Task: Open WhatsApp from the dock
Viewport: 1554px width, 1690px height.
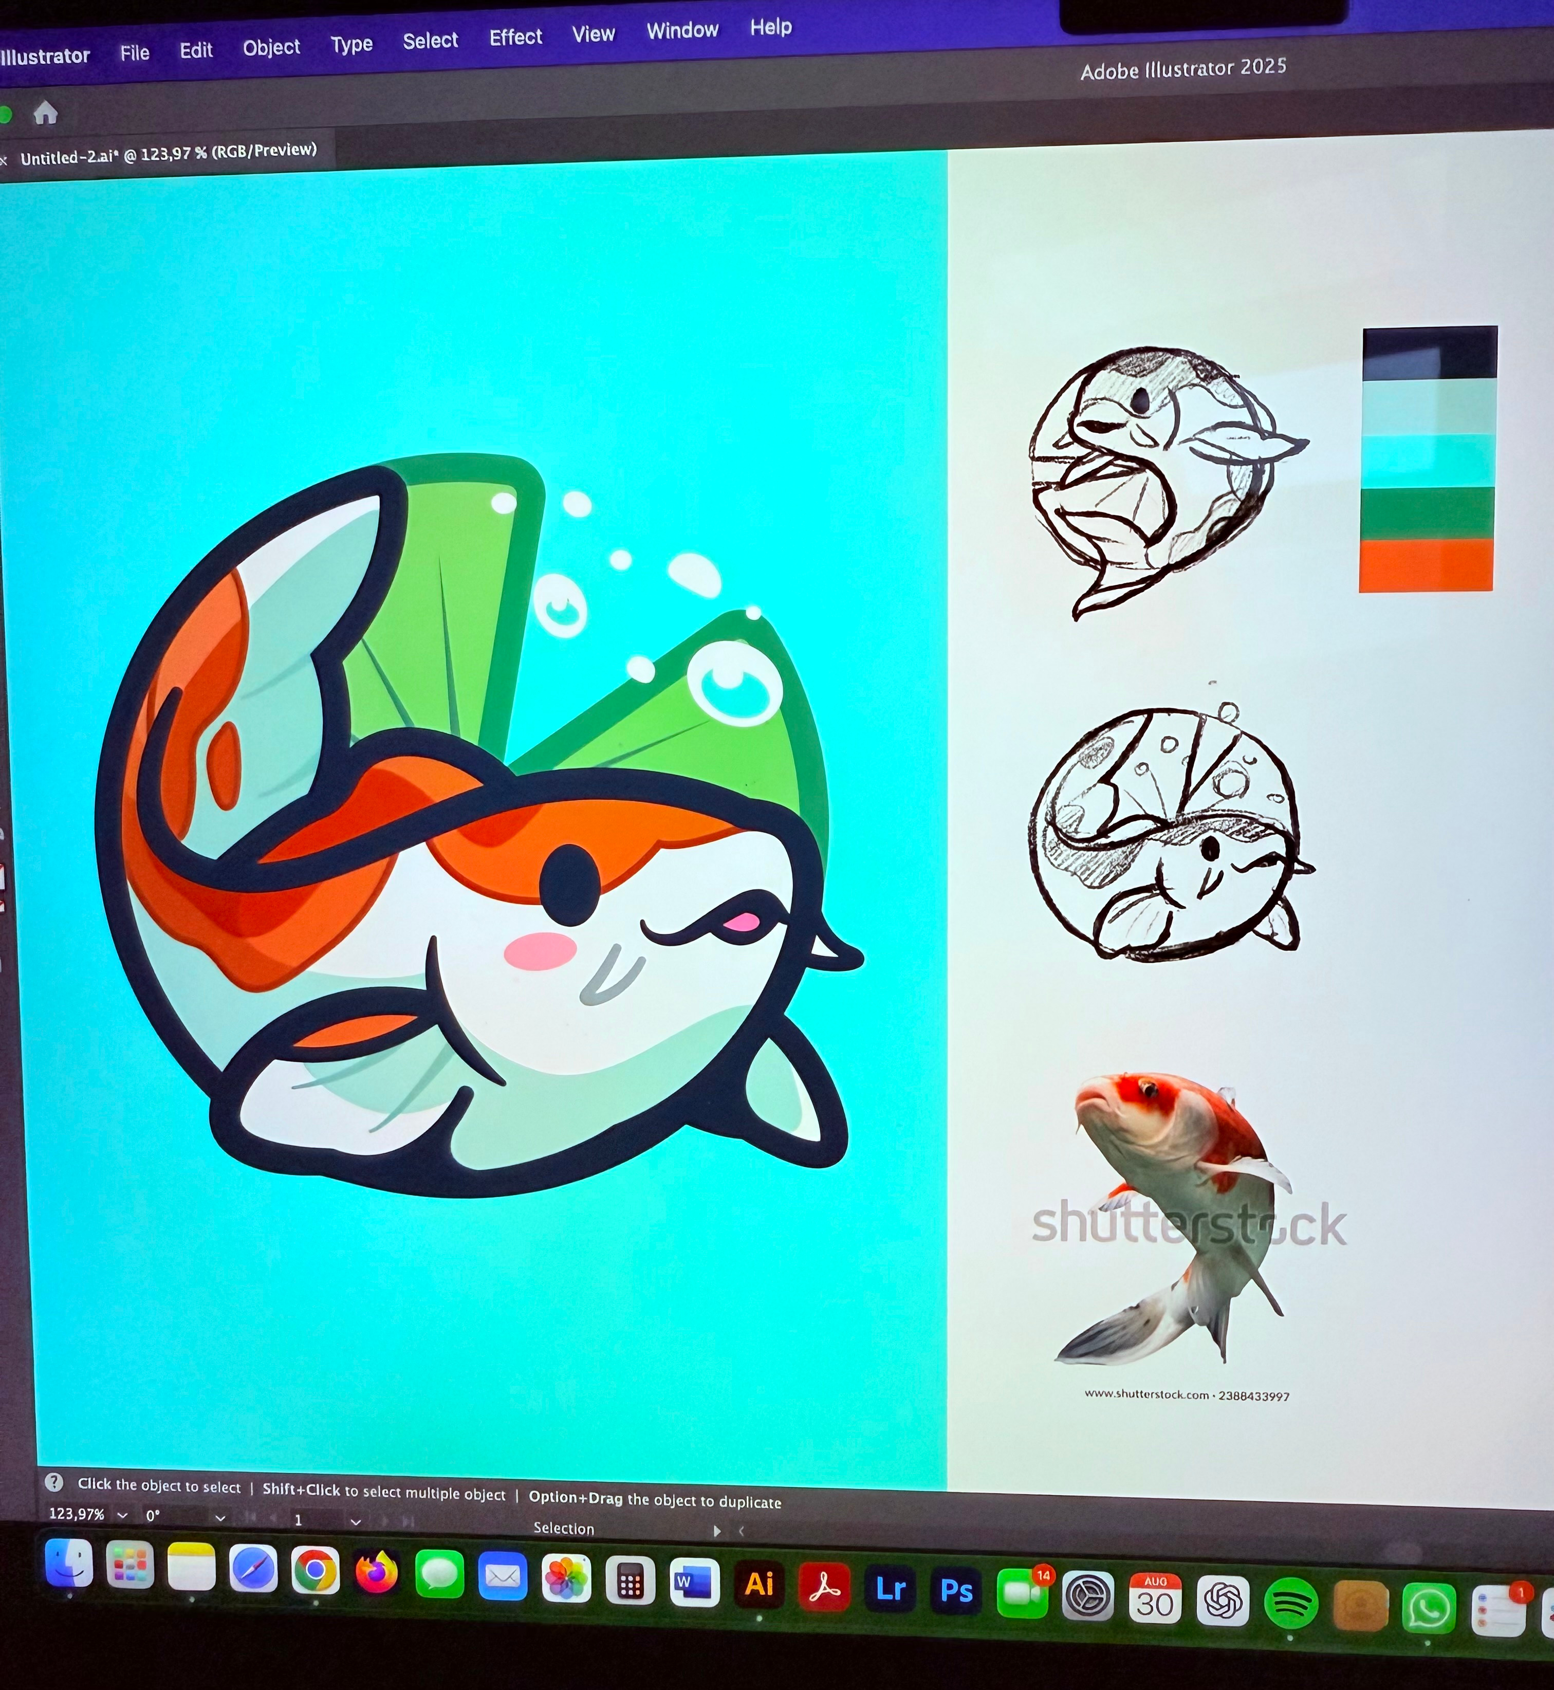Action: [x=1429, y=1608]
